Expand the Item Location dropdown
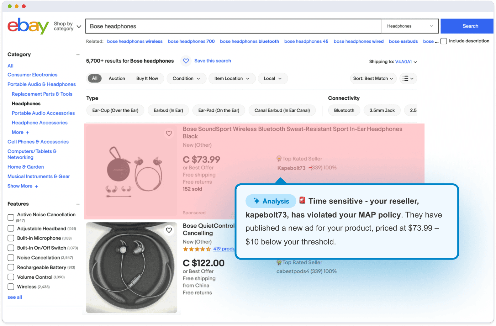Screen dimensions: 496x326 point(232,78)
